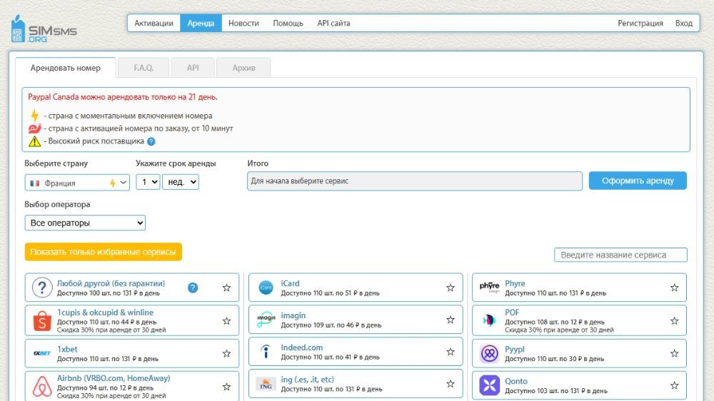Open the Помощь menu item
714x401 pixels.
[x=288, y=24]
